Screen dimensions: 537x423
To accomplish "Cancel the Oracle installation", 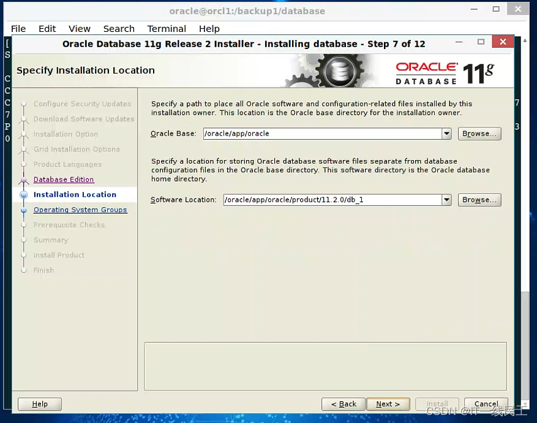I will click(x=486, y=404).
